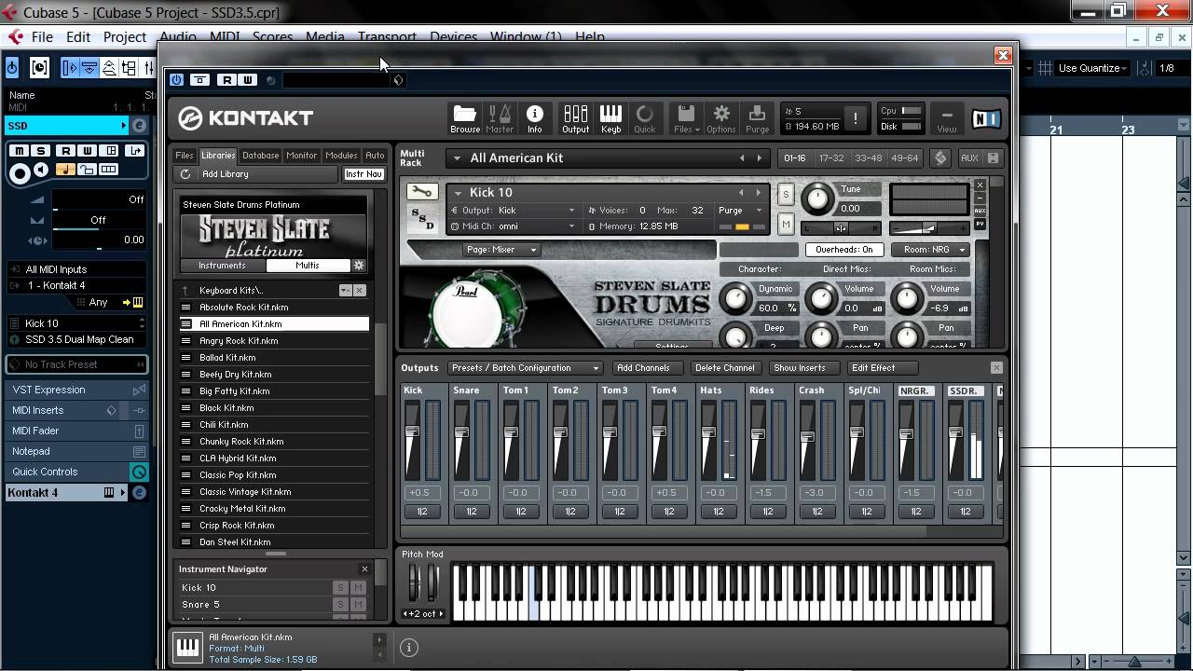This screenshot has height=671, width=1193.
Task: Mute the Kick 10 instrument
Action: tap(786, 224)
